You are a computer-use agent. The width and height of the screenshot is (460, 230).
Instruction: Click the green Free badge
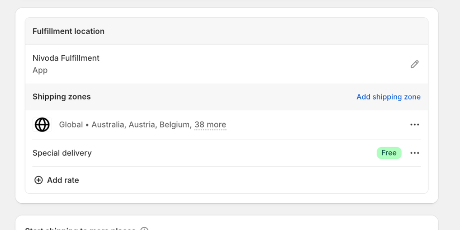pyautogui.click(x=389, y=153)
